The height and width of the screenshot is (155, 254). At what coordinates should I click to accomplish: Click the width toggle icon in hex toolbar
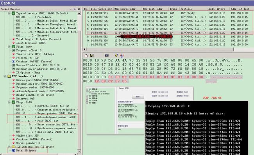(x=107, y=55)
